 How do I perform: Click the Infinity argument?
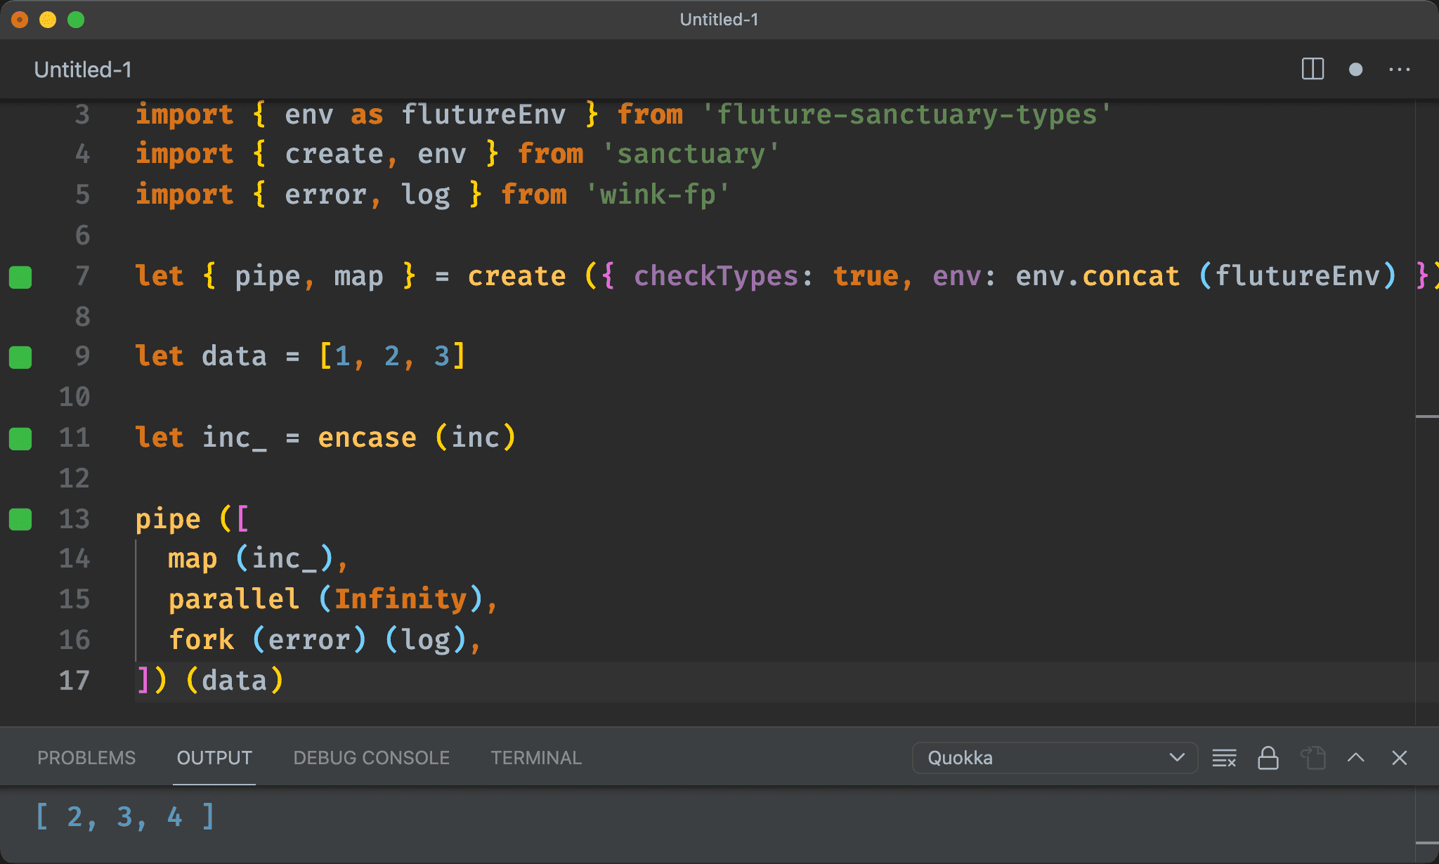[x=400, y=599]
